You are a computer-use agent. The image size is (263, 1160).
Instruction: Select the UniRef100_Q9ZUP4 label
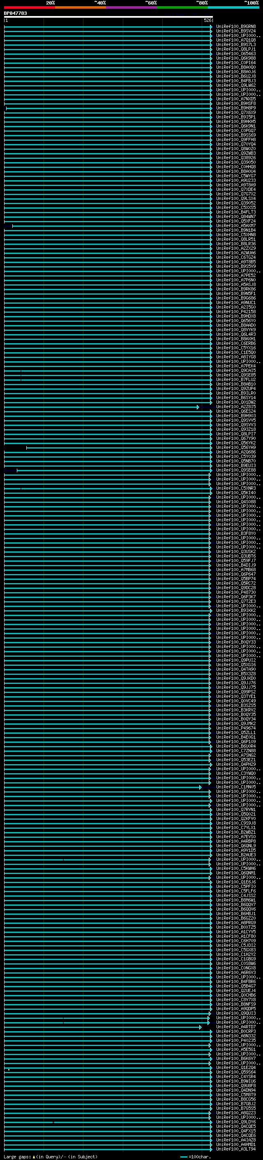click(x=236, y=388)
